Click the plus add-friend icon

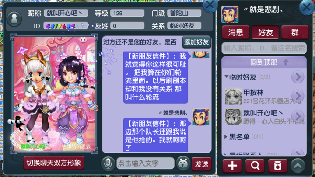232,166
